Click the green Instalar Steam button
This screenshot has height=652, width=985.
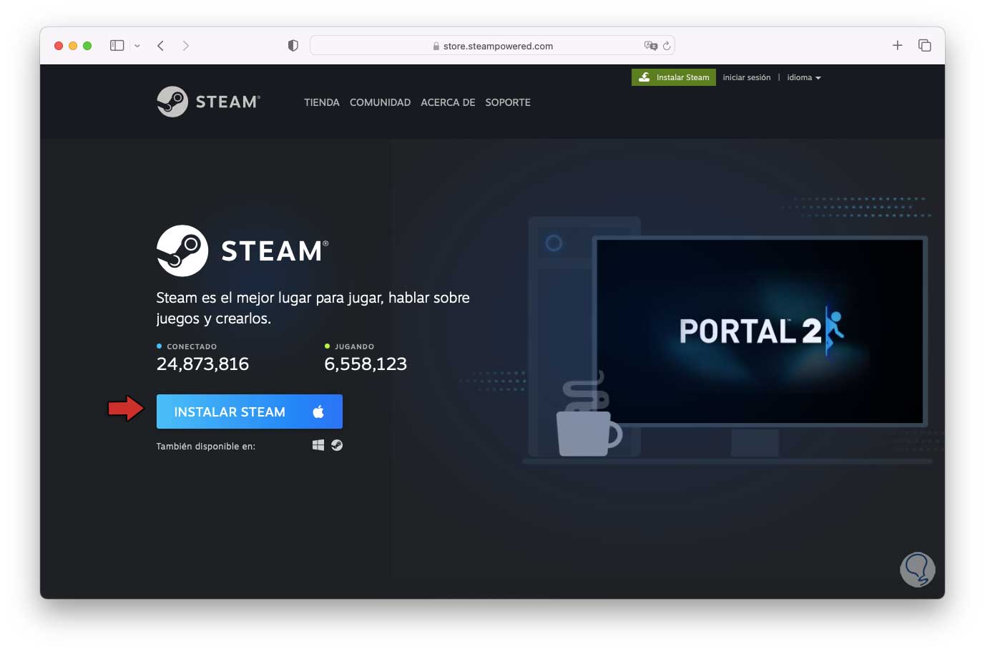click(674, 77)
